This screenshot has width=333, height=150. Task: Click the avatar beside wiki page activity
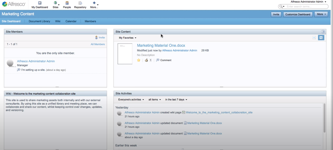click(x=120, y=113)
